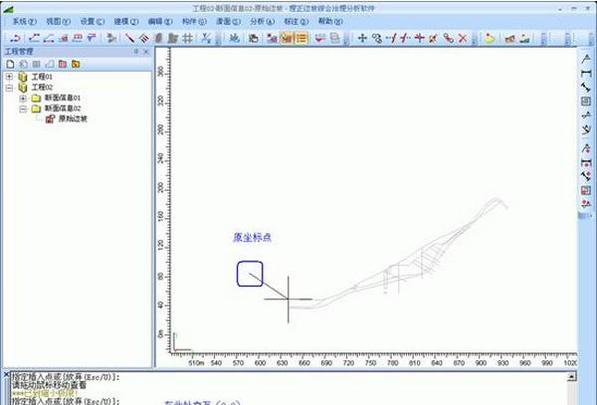The image size is (597, 405).
Task: Click the hatched layers toolbar icon
Action: (144, 38)
